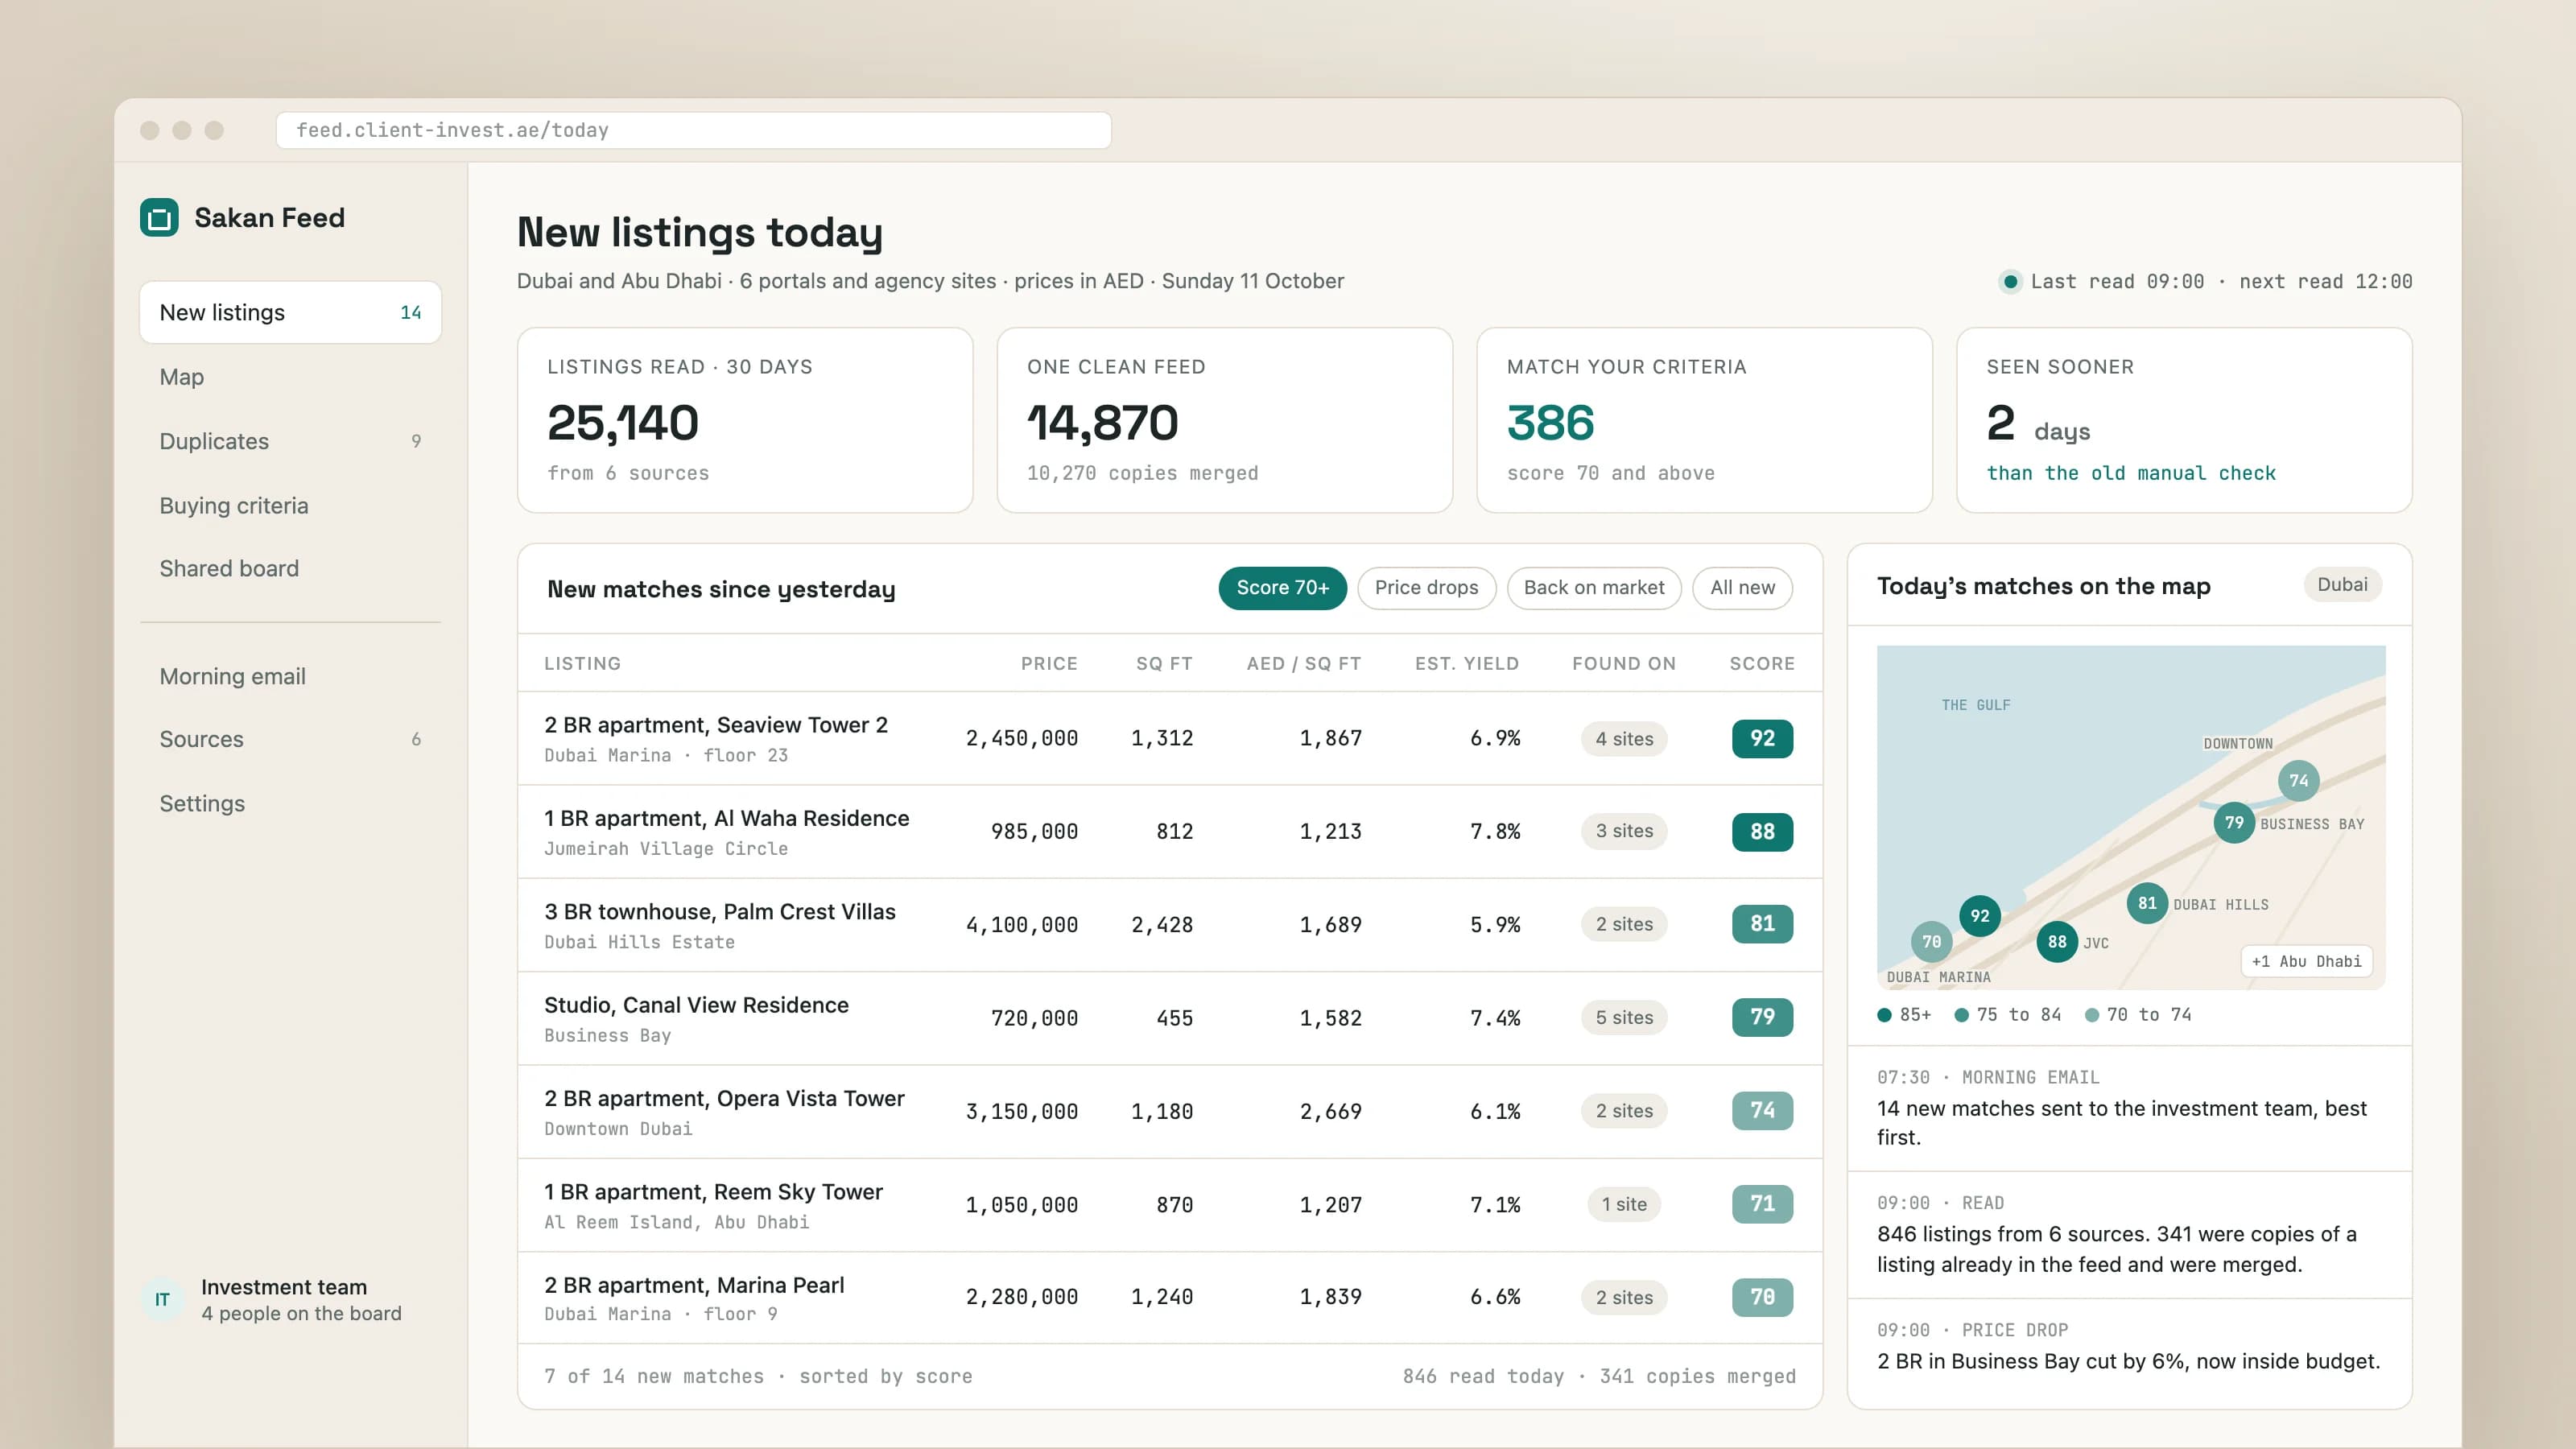Click '846 read today · 341 copies merged'
Viewport: 2576px width, 1449px height.
coord(1599,1377)
